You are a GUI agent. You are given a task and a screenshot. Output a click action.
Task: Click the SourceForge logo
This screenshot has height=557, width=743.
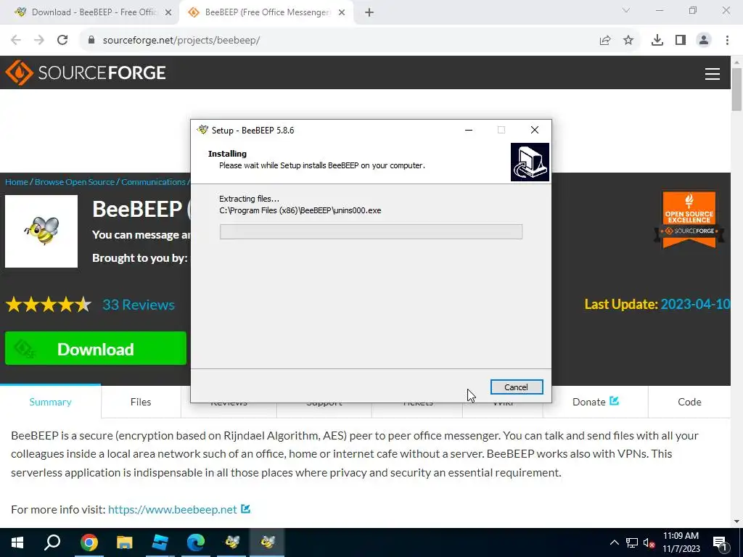(86, 73)
